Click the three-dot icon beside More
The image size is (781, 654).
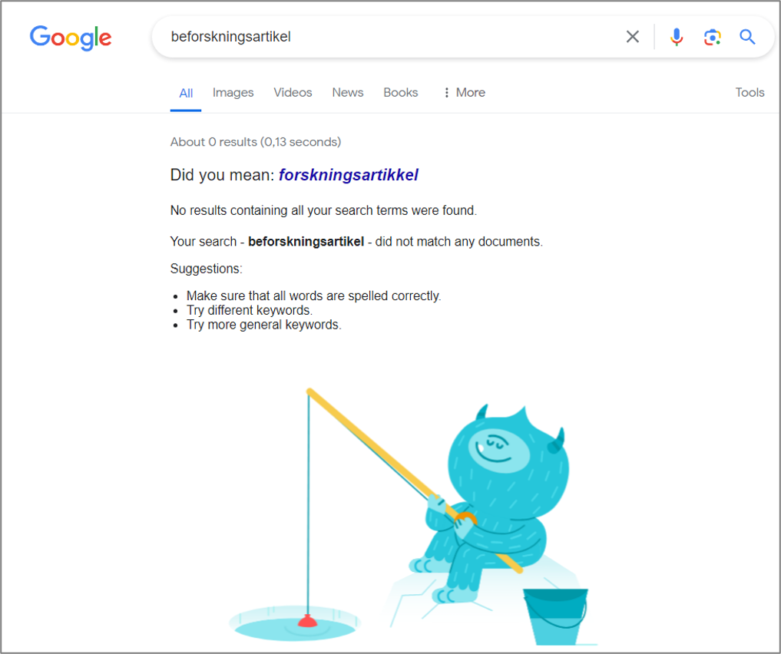point(446,93)
